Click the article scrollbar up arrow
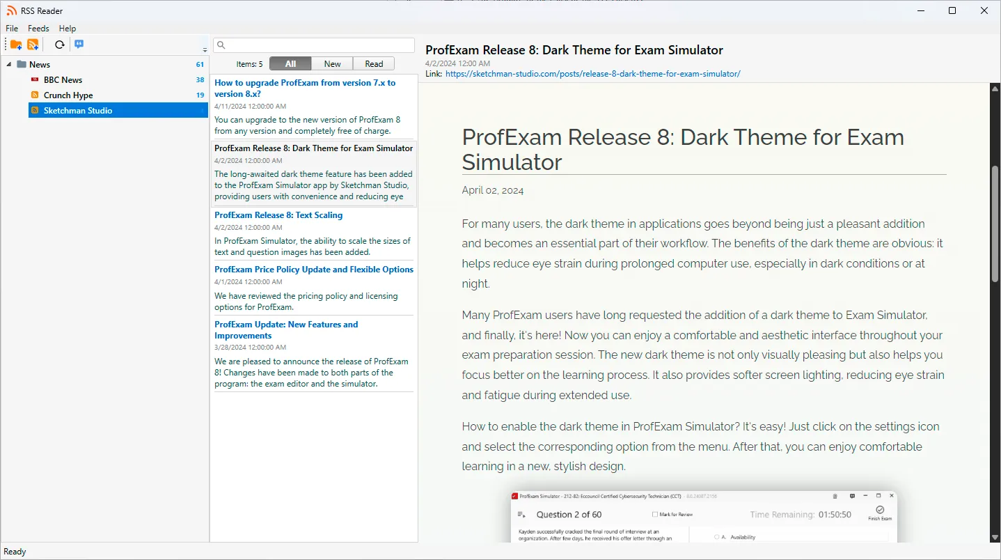The width and height of the screenshot is (1001, 560). [x=995, y=89]
